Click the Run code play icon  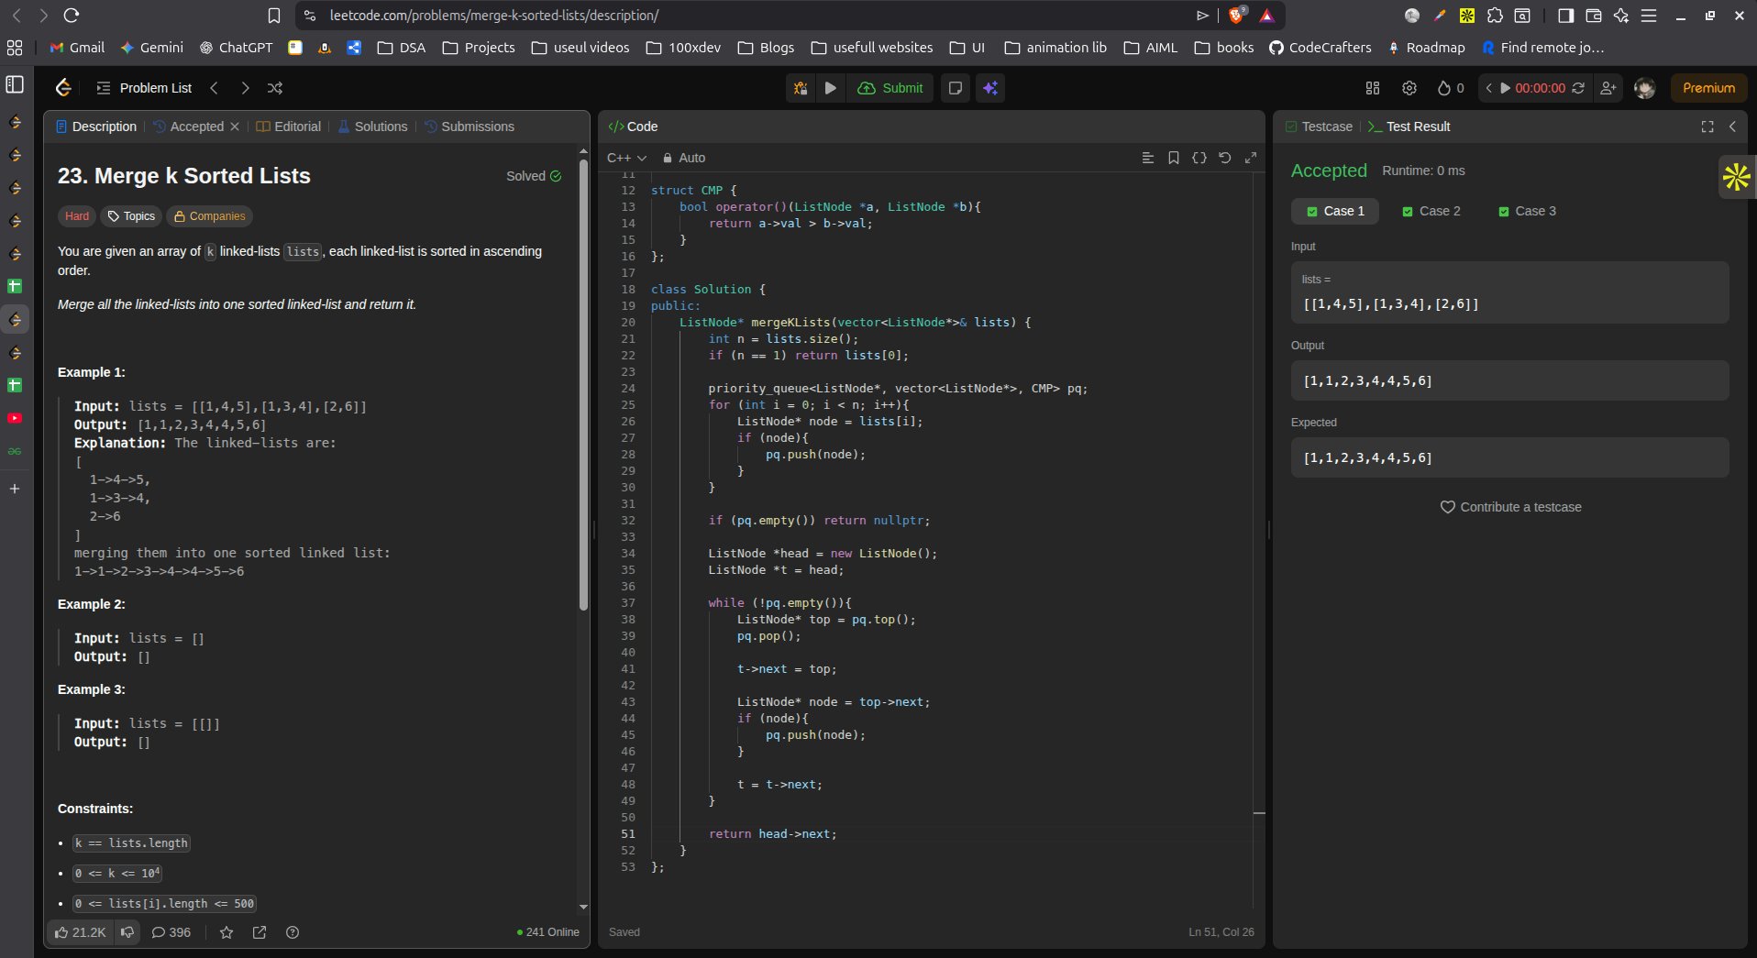pos(830,88)
